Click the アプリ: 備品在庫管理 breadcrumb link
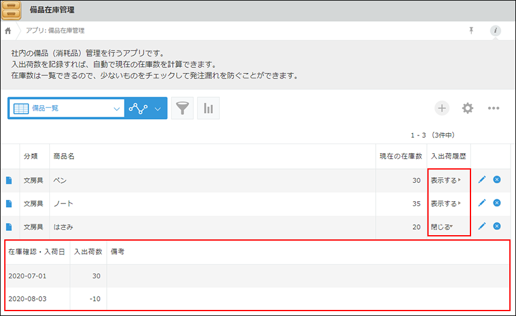The image size is (516, 316). point(55,30)
